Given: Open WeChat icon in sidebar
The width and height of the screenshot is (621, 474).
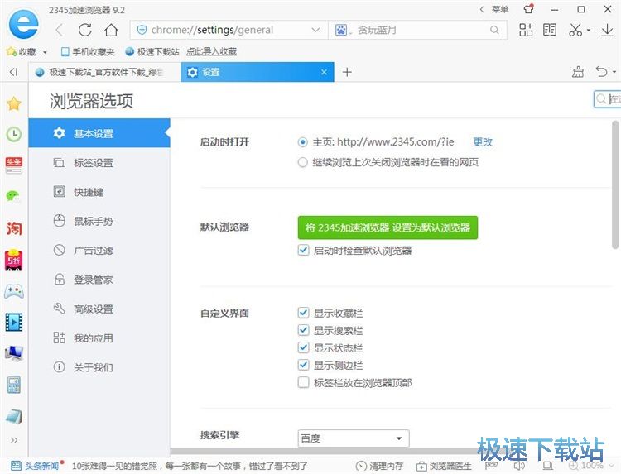Looking at the screenshot, I should (14, 196).
